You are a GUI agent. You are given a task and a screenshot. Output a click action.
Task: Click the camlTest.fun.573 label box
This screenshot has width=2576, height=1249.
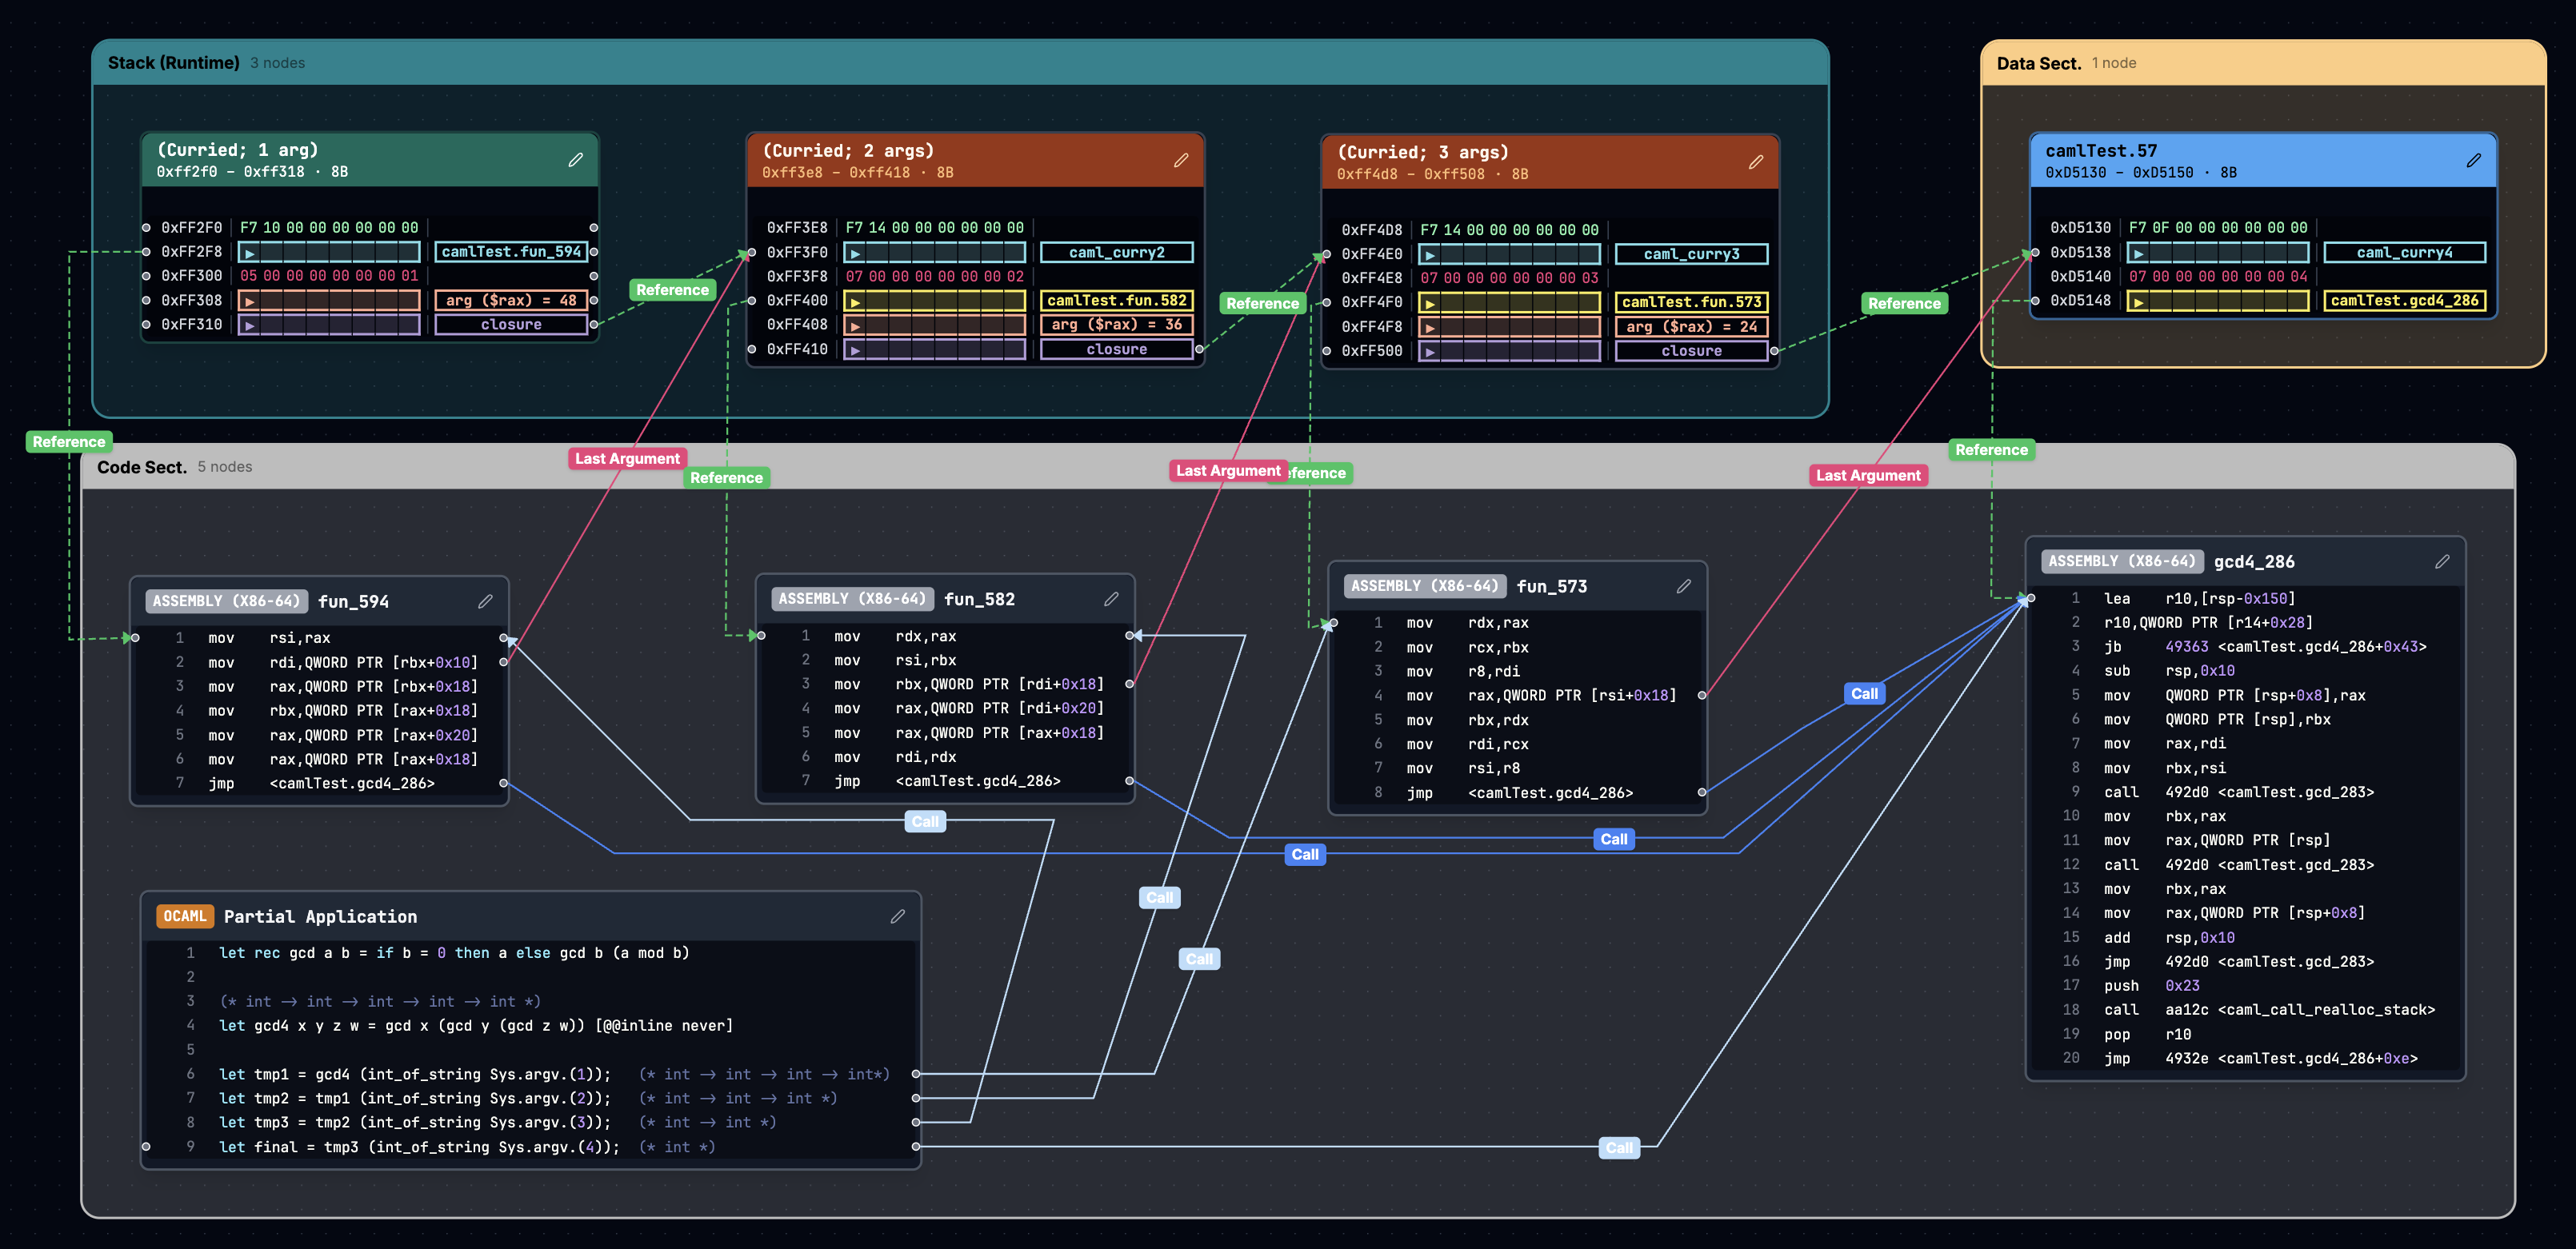point(1692,303)
